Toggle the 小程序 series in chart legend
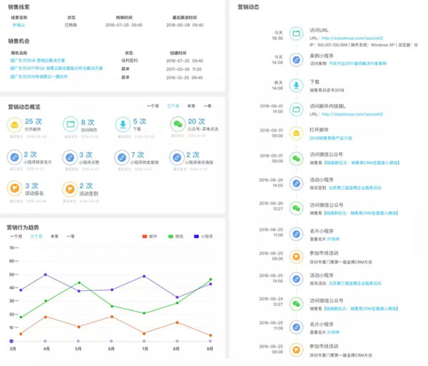 (x=201, y=235)
